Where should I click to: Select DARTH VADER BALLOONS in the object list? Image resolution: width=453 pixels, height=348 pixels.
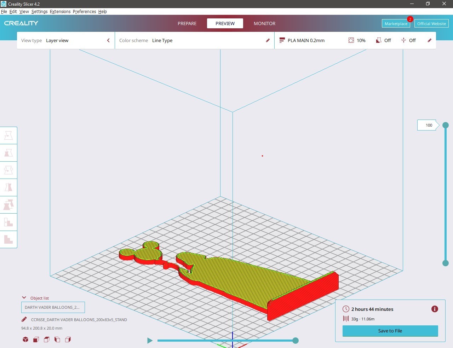(53, 307)
